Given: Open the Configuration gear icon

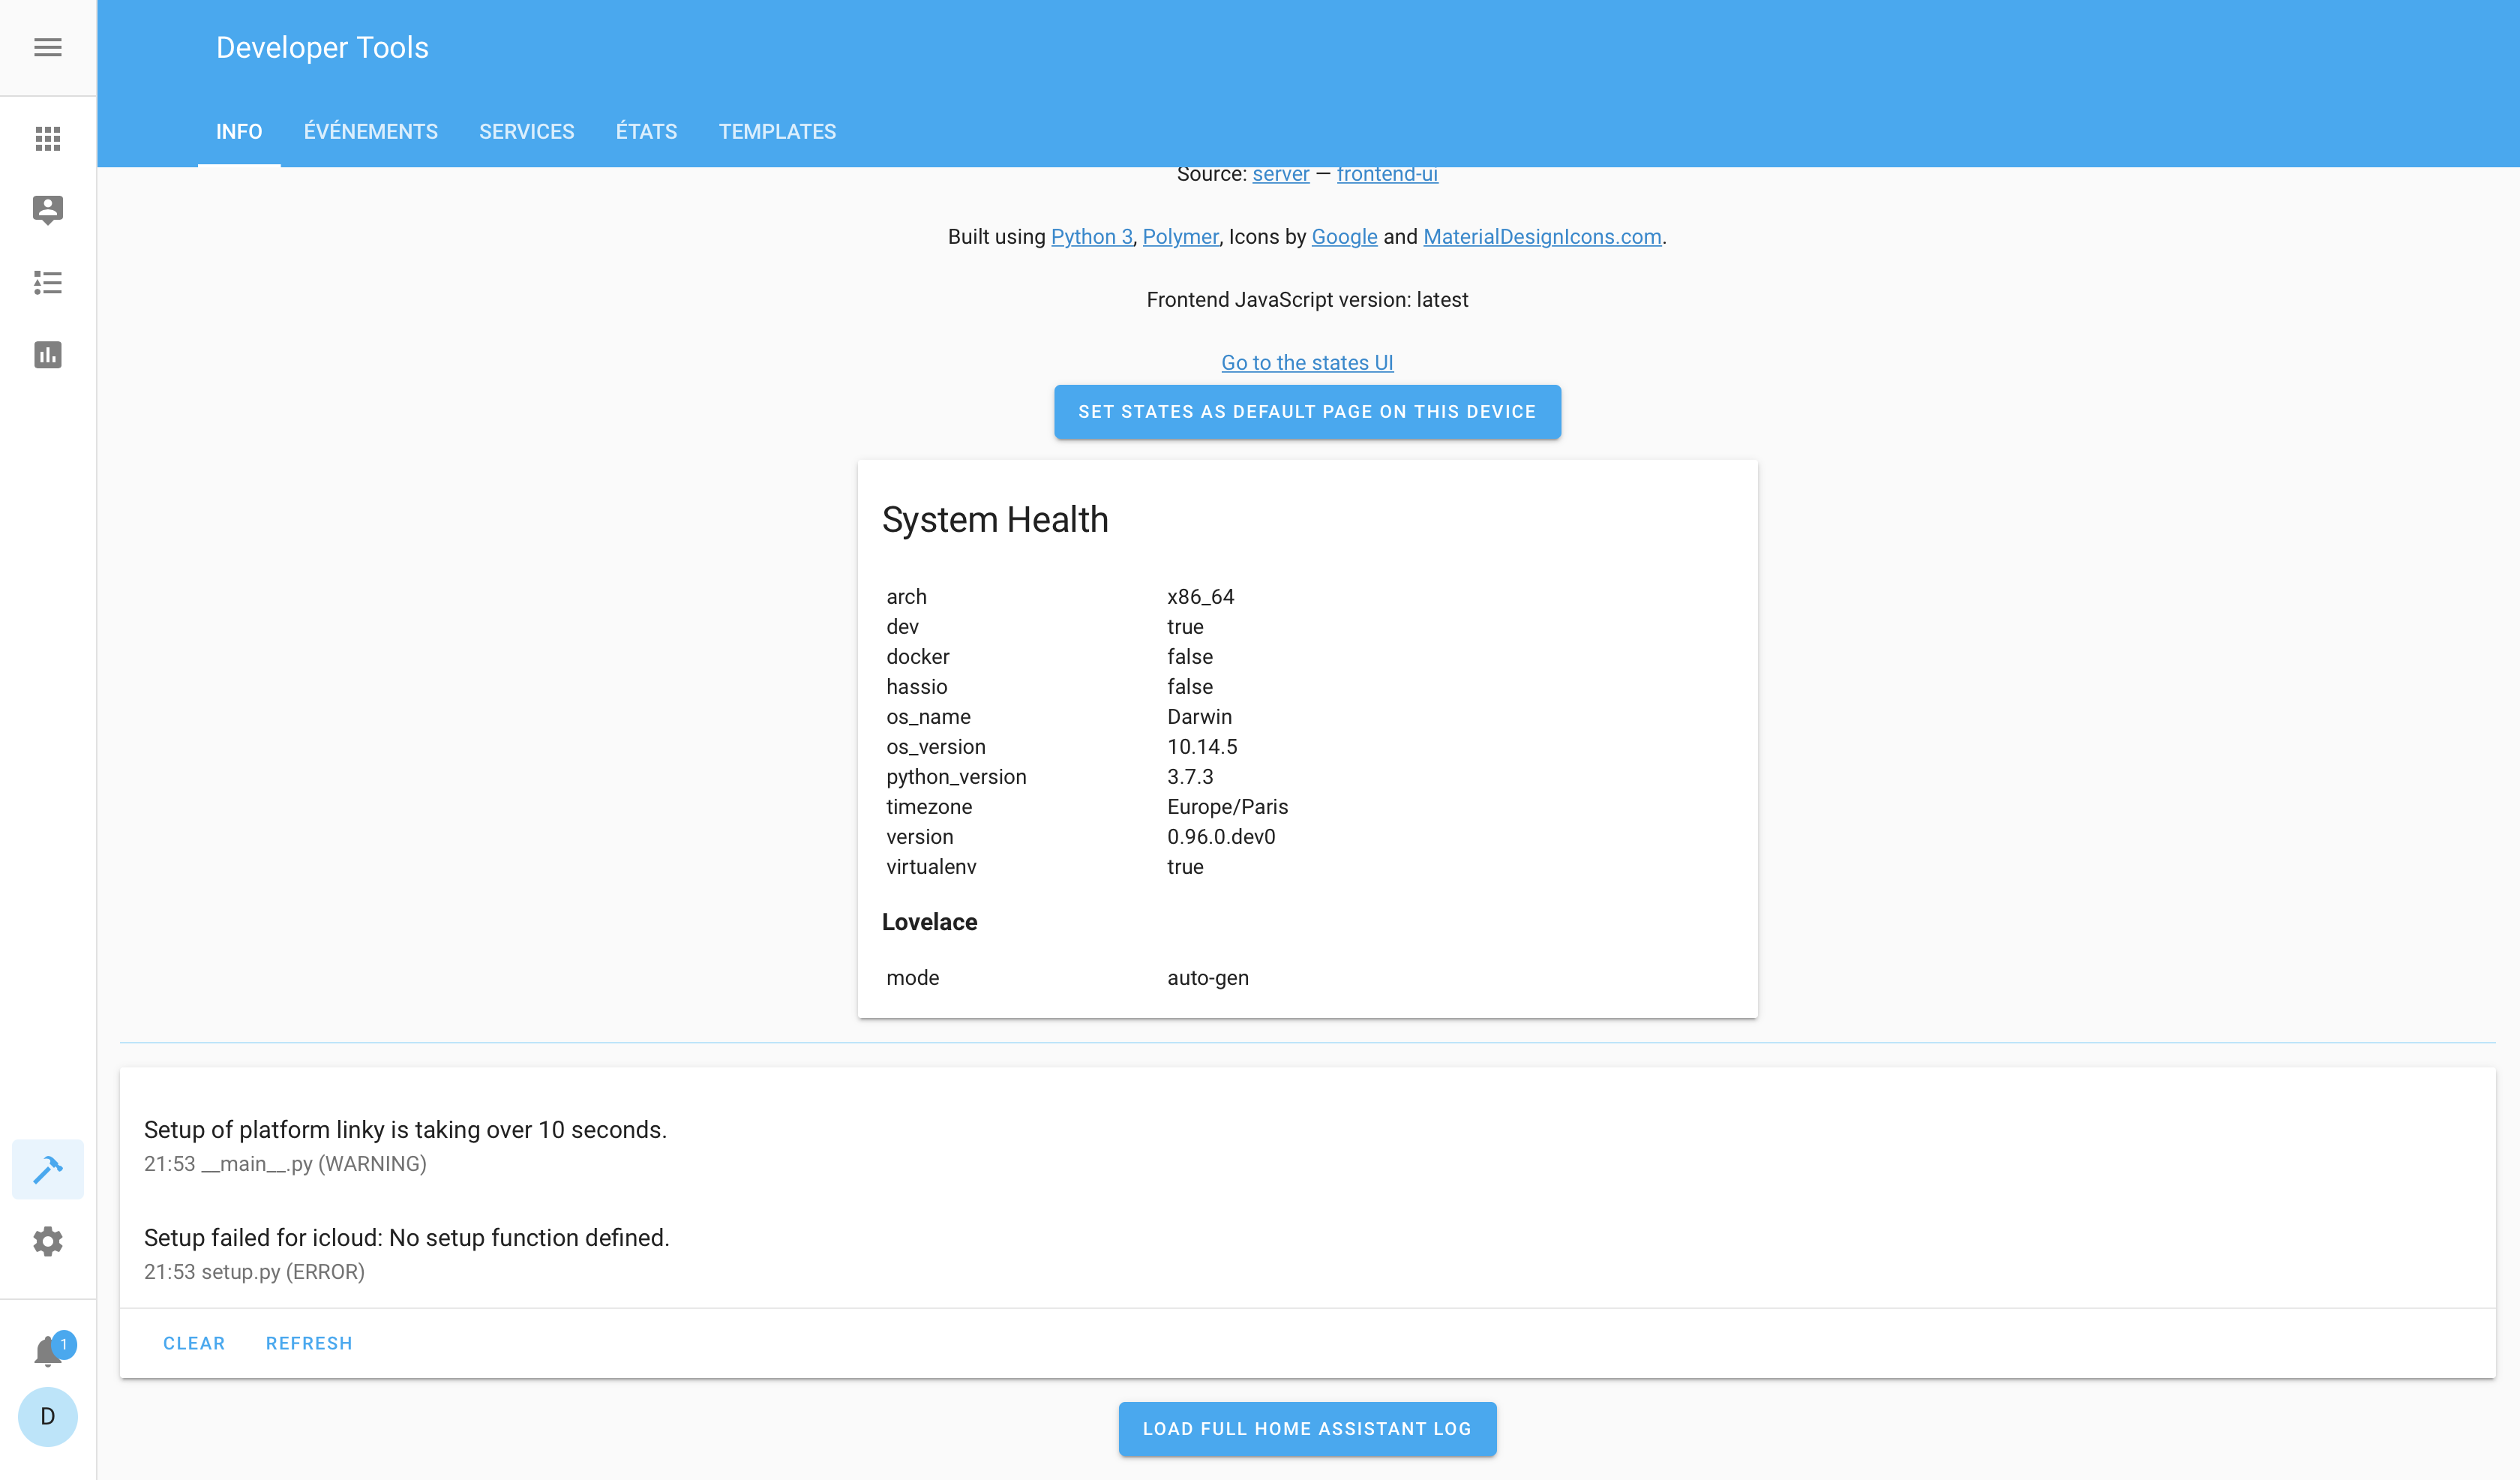Looking at the screenshot, I should pos(47,1241).
